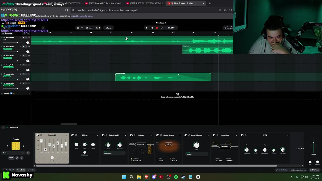
Task: Show info for Noise Gate effect
Action: tap(217, 135)
